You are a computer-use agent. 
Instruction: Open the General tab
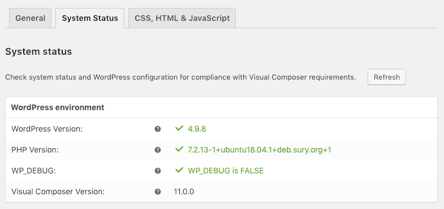[31, 18]
